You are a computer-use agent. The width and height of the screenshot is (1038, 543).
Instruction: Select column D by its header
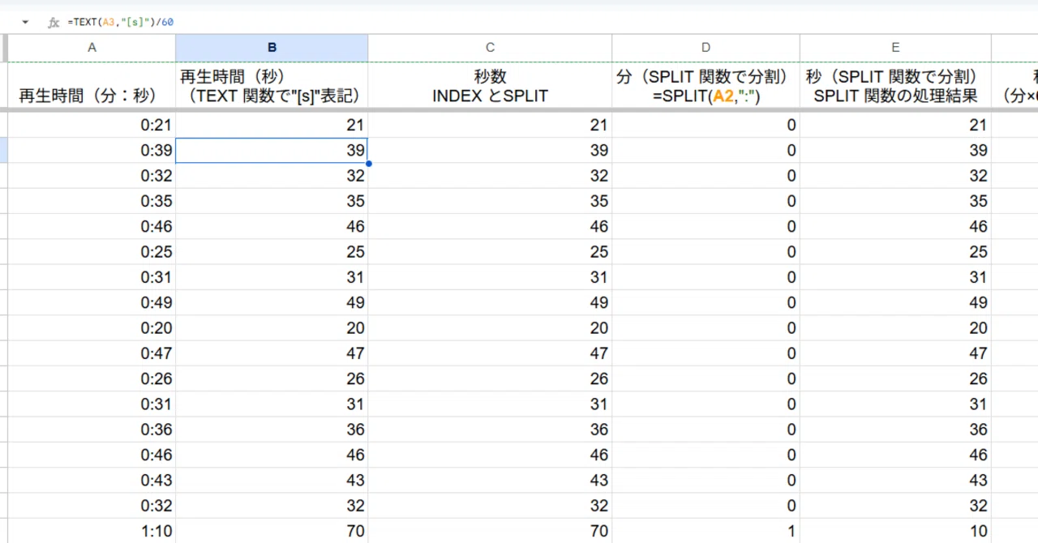(706, 48)
